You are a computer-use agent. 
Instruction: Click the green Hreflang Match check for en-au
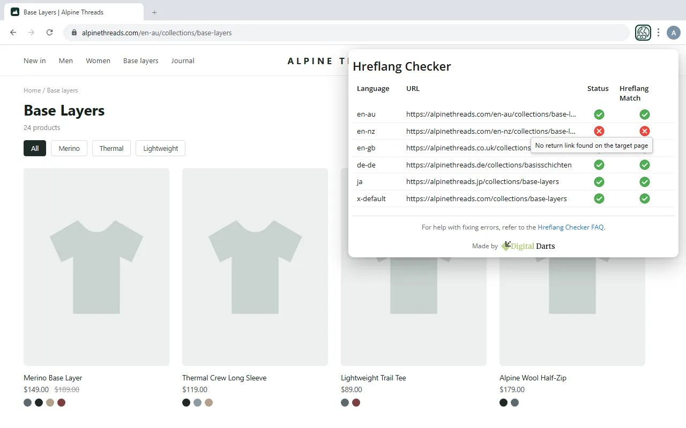click(645, 114)
